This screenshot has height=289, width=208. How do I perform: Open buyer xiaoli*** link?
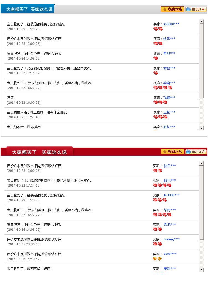tap(170, 254)
